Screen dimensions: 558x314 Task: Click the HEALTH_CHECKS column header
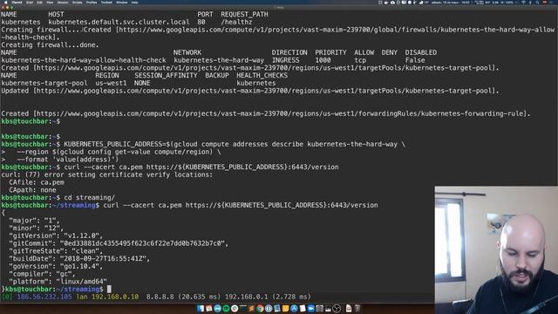pyautogui.click(x=262, y=76)
